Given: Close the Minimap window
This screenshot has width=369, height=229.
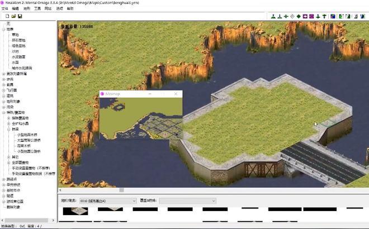Looking at the screenshot, I should click(176, 94).
